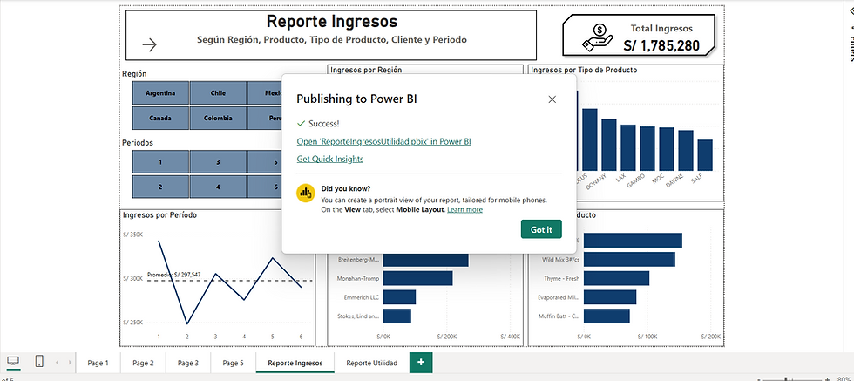Screen dimensions: 854x381
Task: Add a new page with plus button
Action: click(421, 363)
